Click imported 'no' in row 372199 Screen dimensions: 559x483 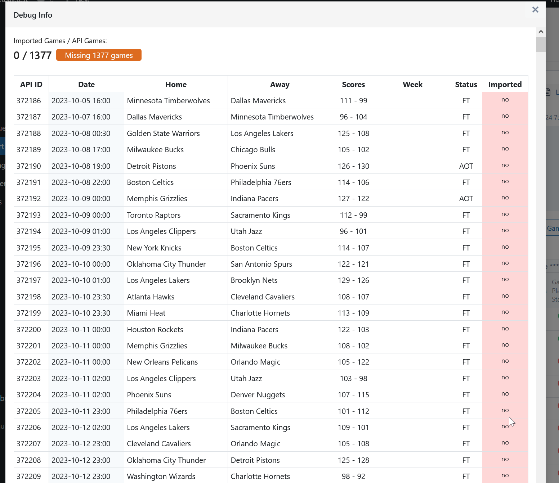point(505,312)
